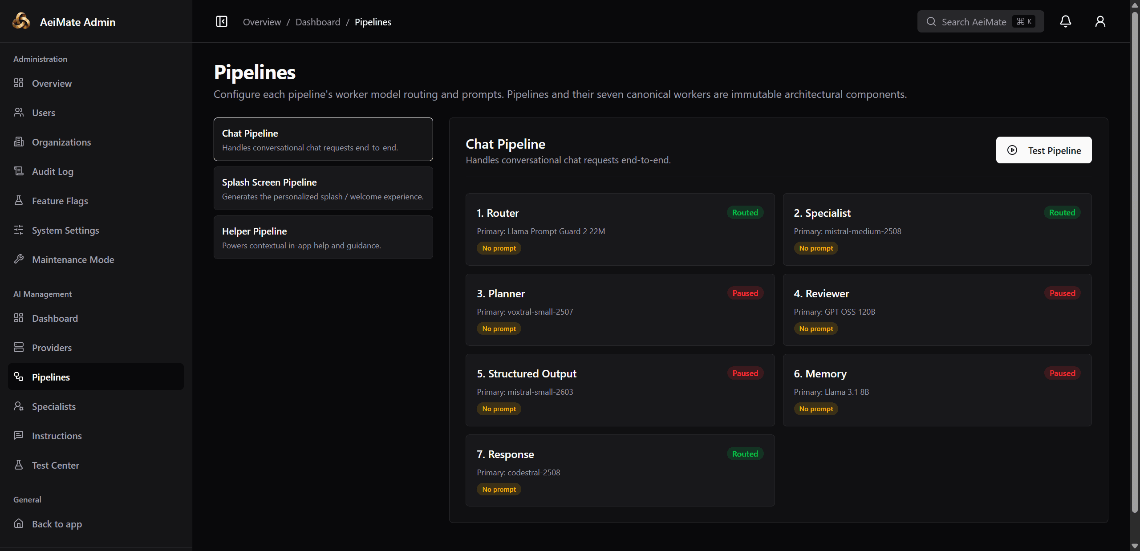1140x551 pixels.
Task: Open the Router worker card
Action: click(620, 229)
